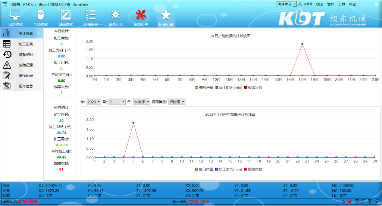
Task: Open the 文件 menu
Action: click(331, 4)
